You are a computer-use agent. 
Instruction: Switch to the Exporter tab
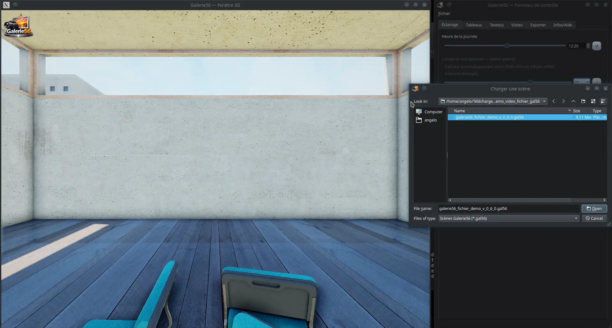538,25
